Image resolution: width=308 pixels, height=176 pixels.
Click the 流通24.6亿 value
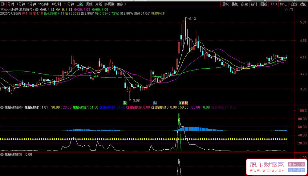[x=142, y=13]
